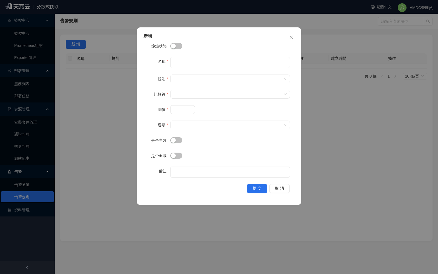
Task: Check the table header select-all checkbox
Action: point(70,58)
